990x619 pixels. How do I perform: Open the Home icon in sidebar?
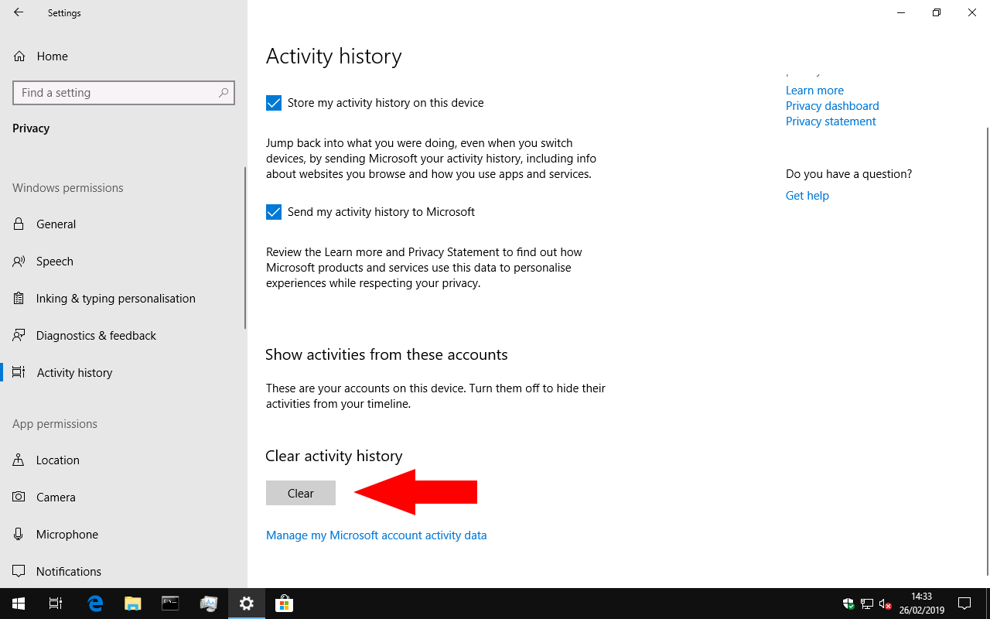pyautogui.click(x=19, y=56)
